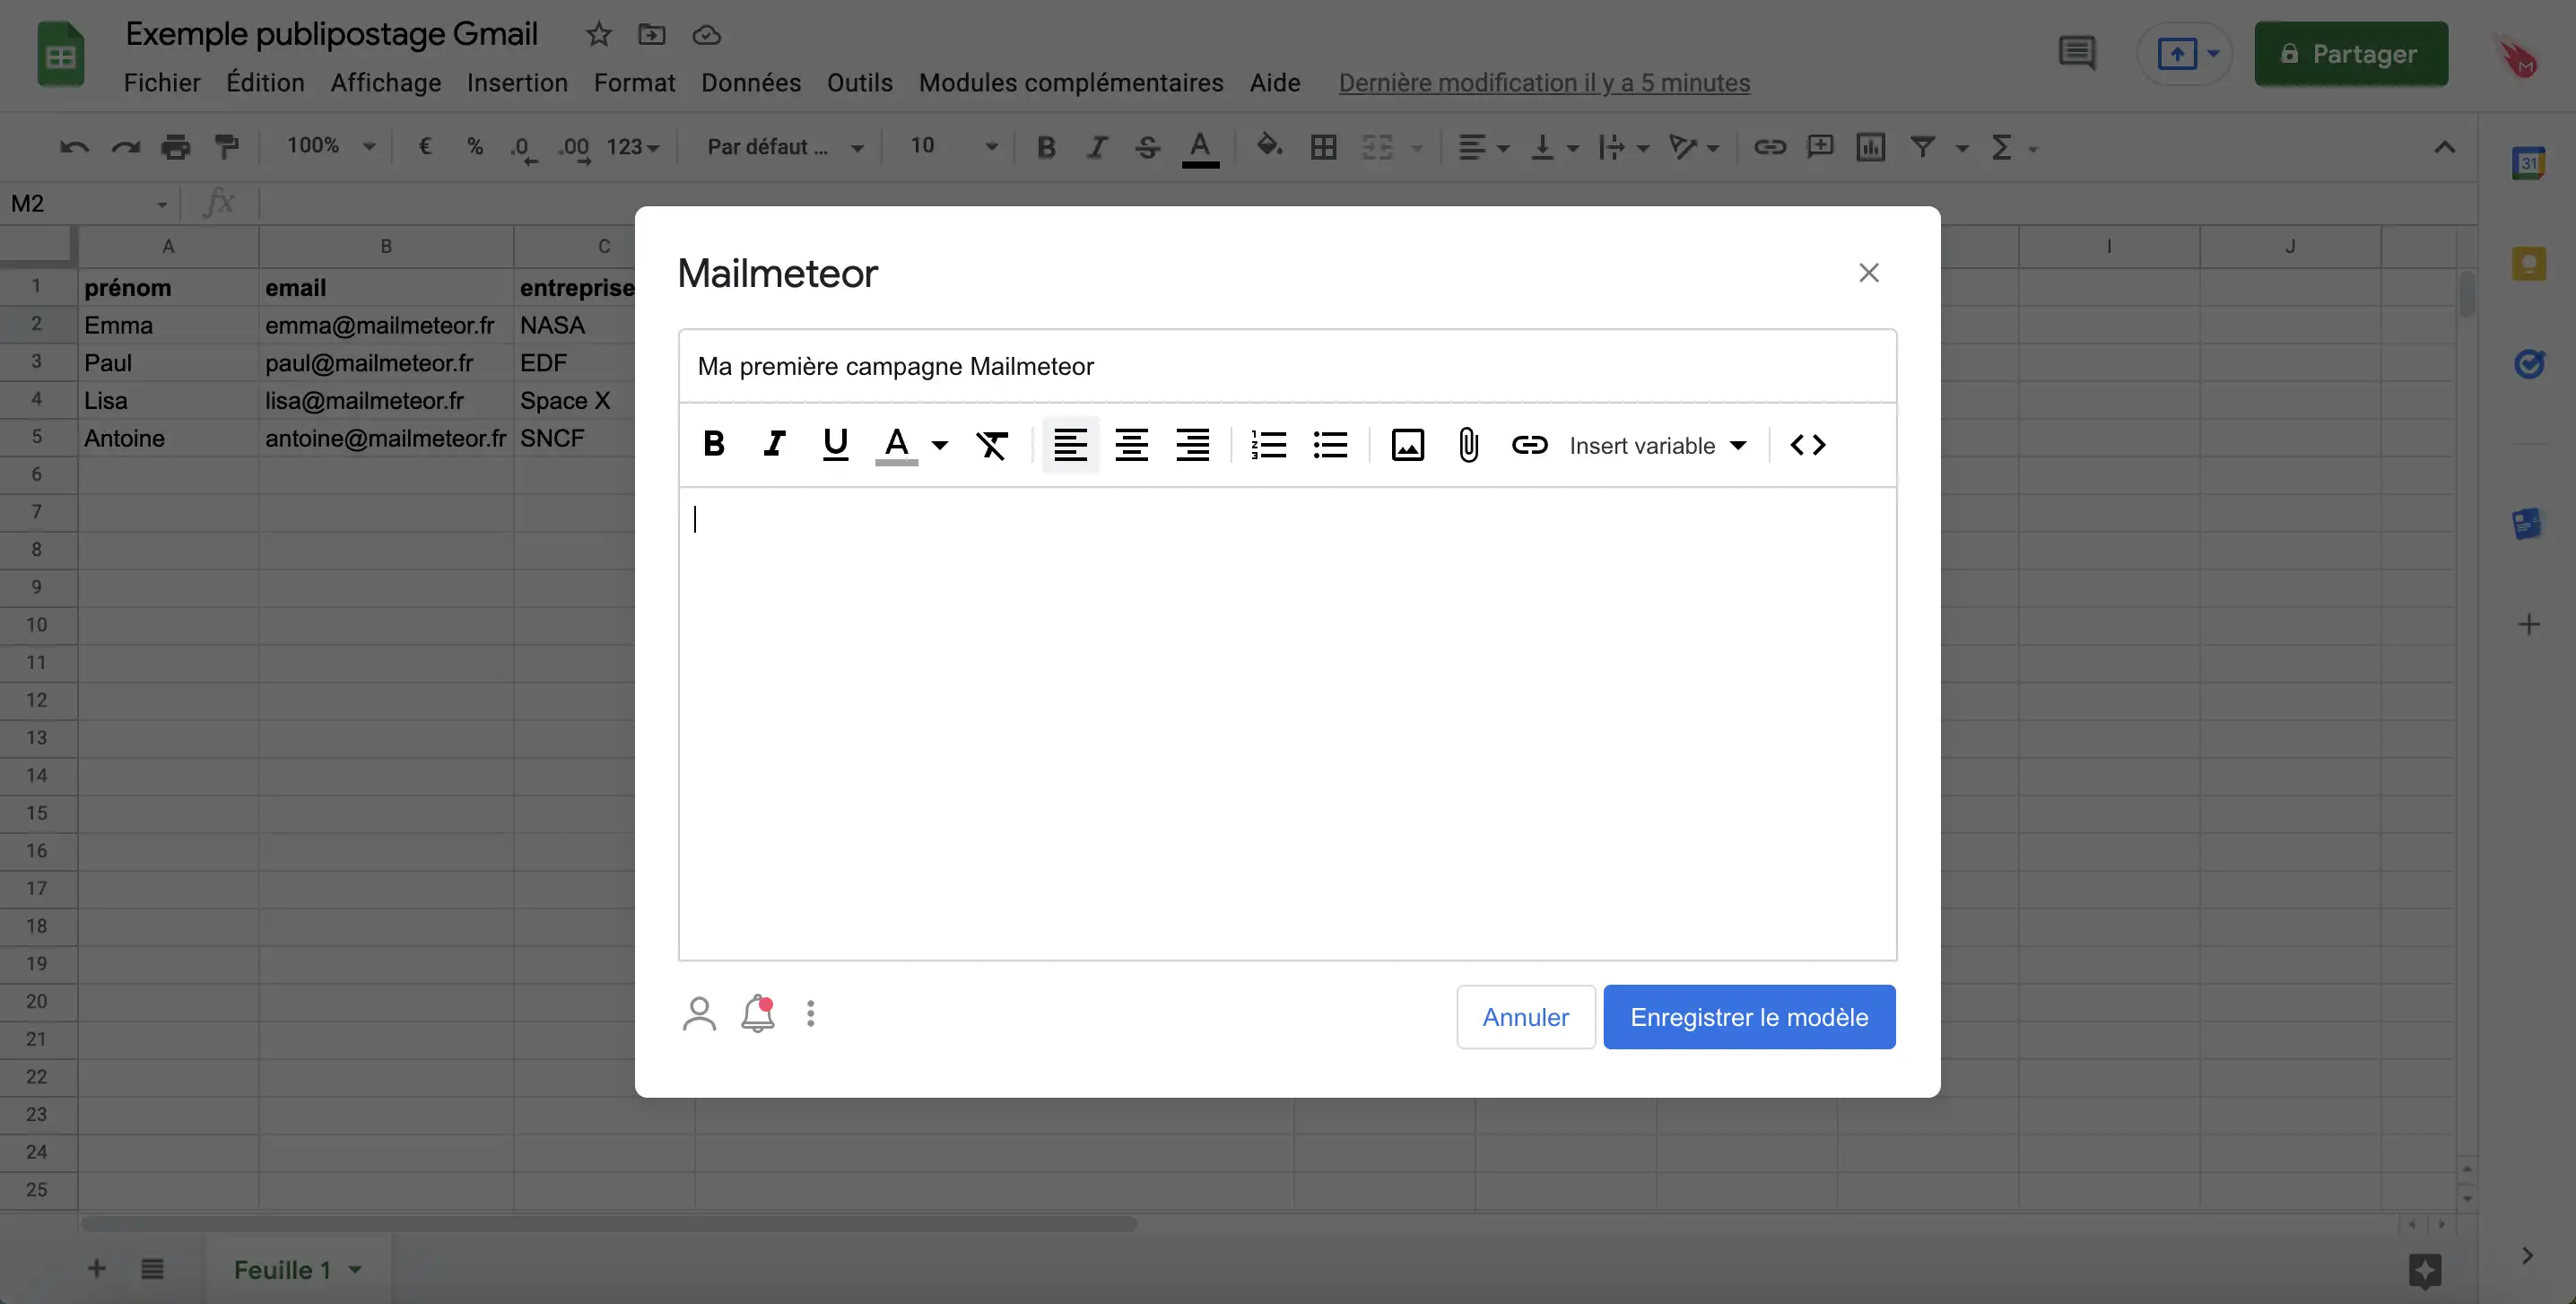2576x1304 pixels.
Task: Toggle underline in Mailmeteor editor
Action: (x=835, y=444)
